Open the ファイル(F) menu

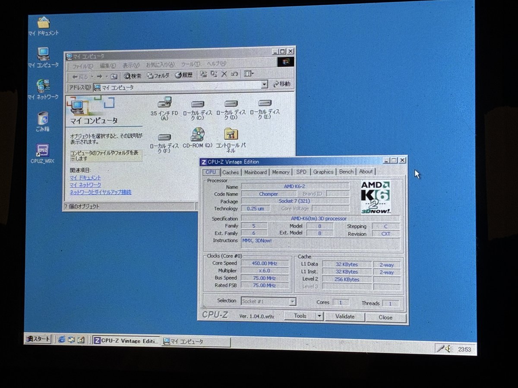82,66
